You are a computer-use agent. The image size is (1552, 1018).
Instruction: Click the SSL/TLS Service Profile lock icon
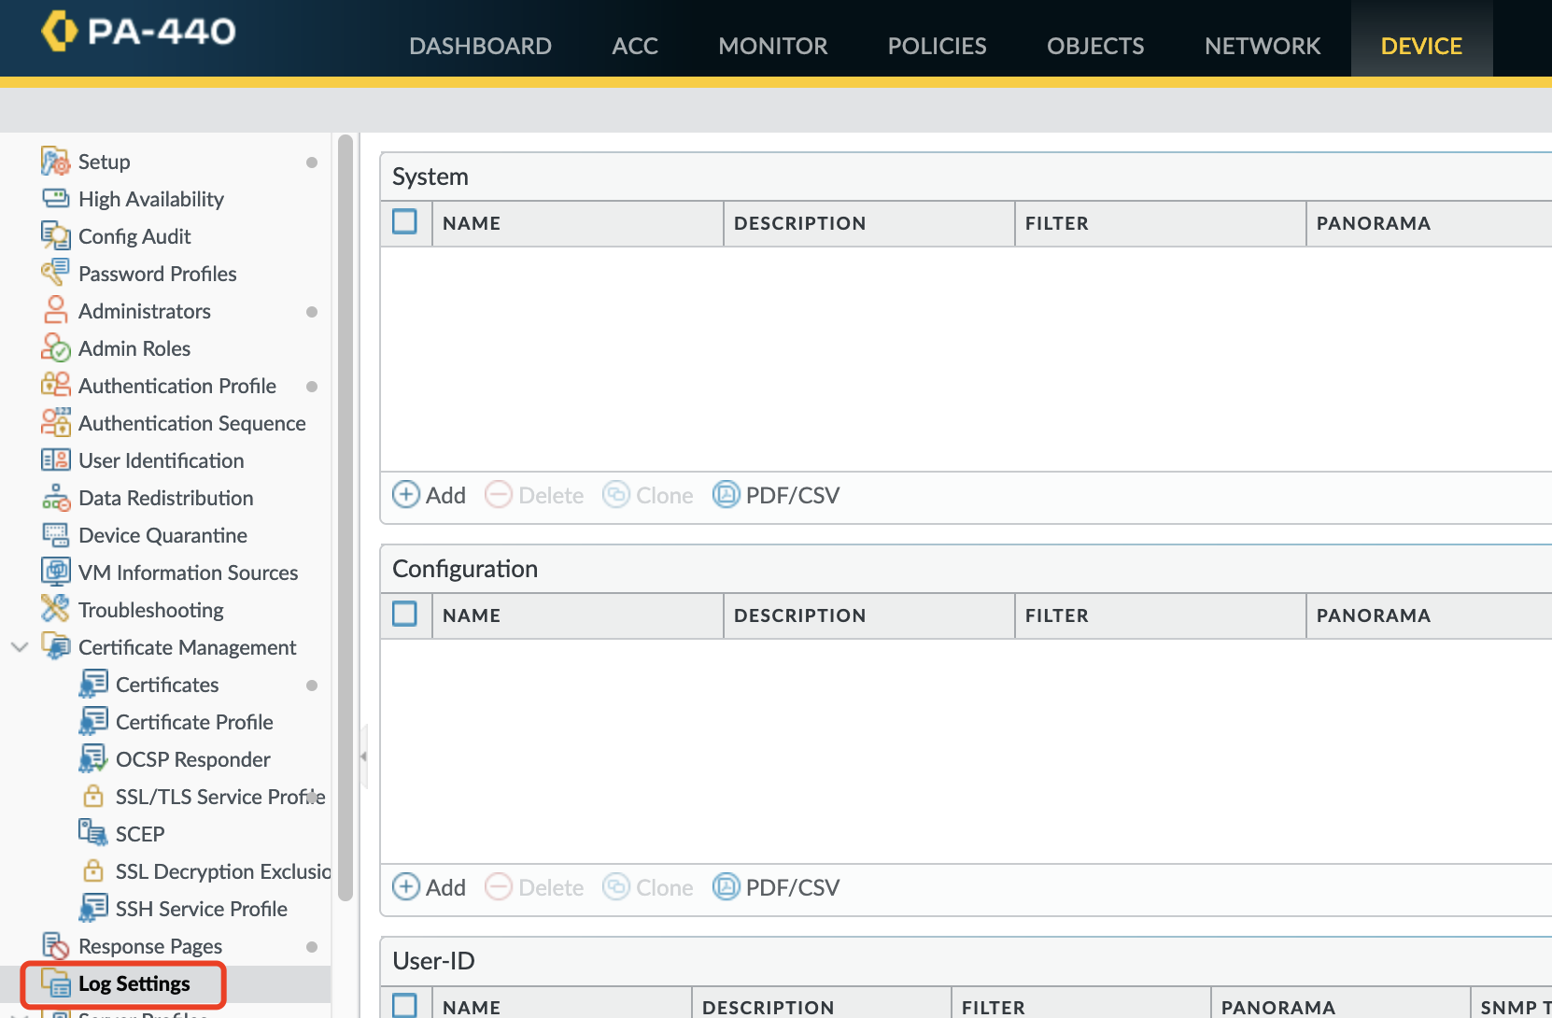coord(92,796)
